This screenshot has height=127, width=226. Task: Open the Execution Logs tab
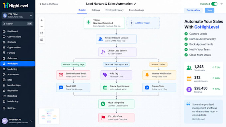(136, 10)
